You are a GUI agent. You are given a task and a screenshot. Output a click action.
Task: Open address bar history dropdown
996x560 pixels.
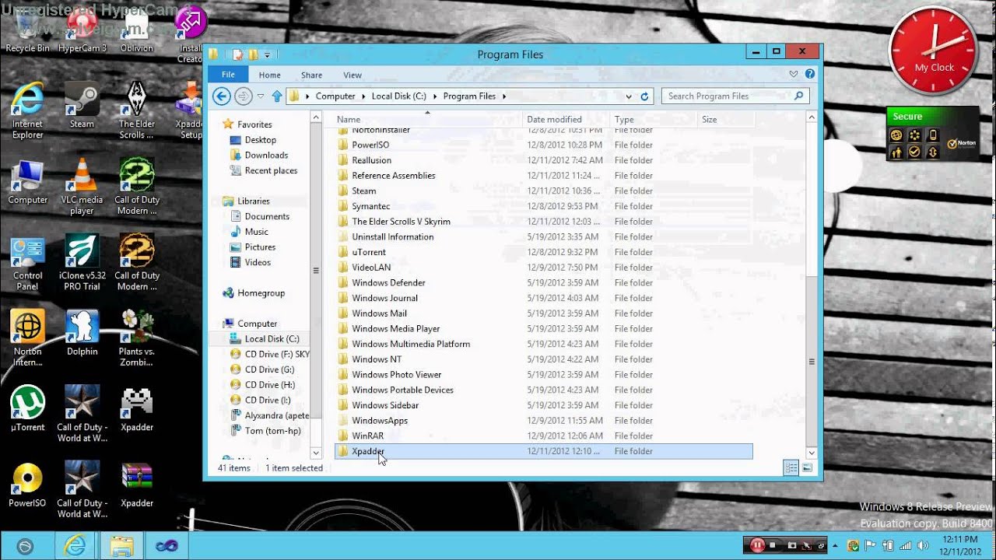[629, 96]
